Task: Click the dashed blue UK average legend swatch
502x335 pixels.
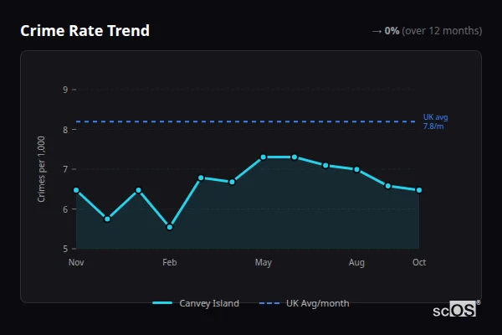Action: [x=269, y=303]
